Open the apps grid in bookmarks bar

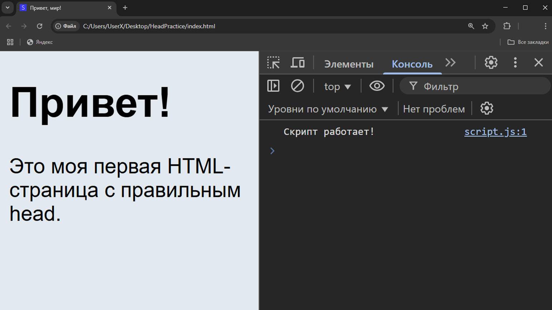[x=10, y=42]
